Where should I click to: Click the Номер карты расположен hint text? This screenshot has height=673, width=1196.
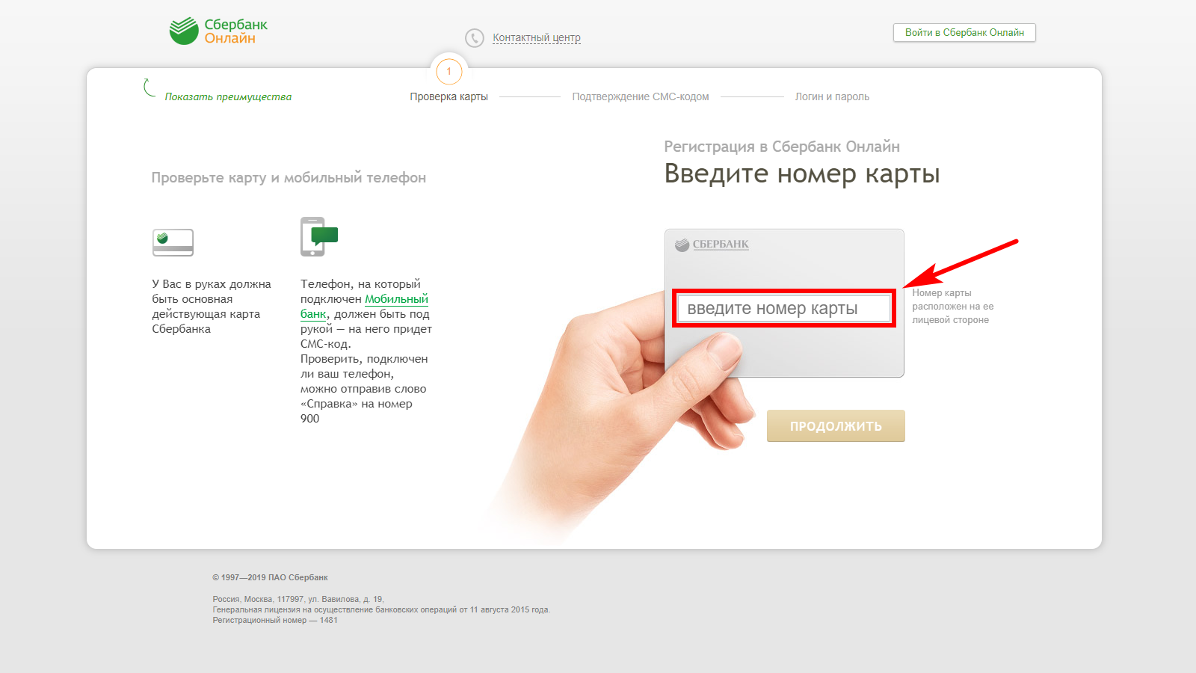(952, 307)
